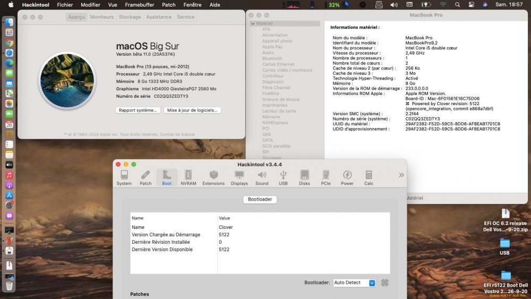Open Messages from the Dock

pyautogui.click(x=9, y=73)
